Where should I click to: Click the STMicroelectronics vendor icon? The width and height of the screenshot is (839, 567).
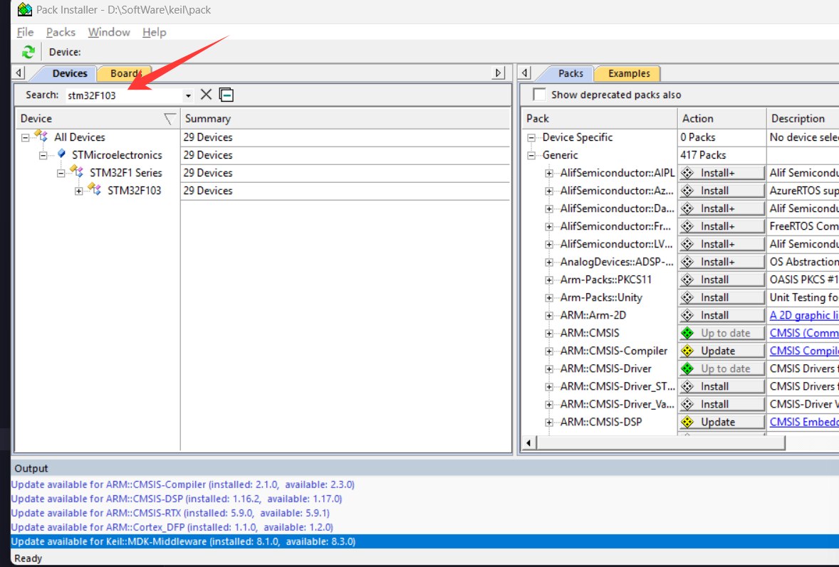[x=61, y=154]
